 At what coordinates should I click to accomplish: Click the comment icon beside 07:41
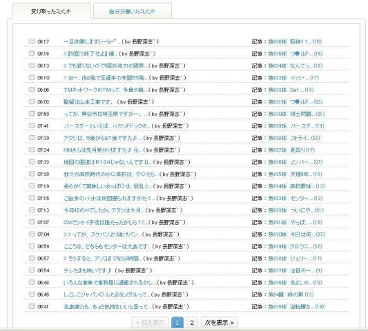32,126
